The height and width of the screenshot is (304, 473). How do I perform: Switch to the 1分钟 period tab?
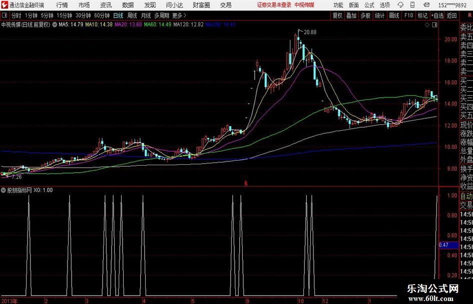(x=31, y=15)
